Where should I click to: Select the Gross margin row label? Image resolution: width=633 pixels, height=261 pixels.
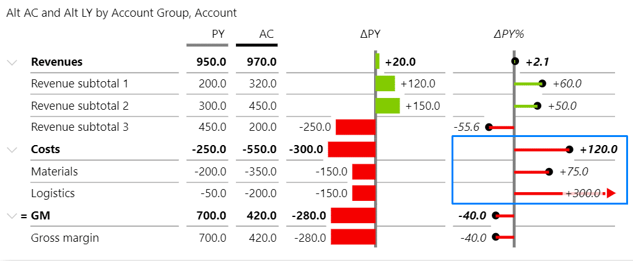(65, 237)
